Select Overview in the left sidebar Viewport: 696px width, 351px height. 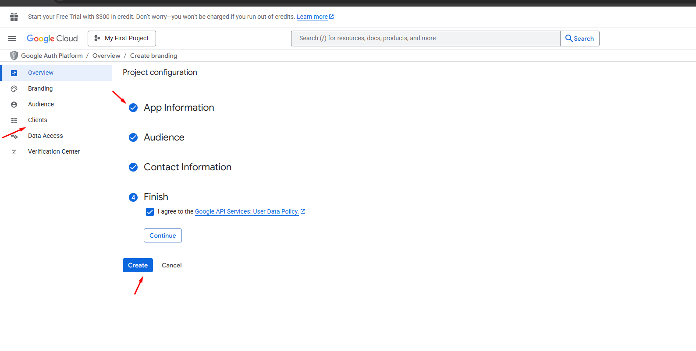point(41,73)
